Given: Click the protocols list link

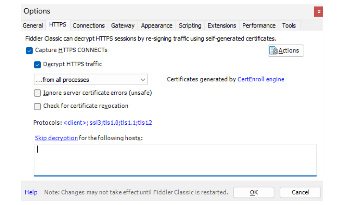Looking at the screenshot, I should click(x=107, y=123).
